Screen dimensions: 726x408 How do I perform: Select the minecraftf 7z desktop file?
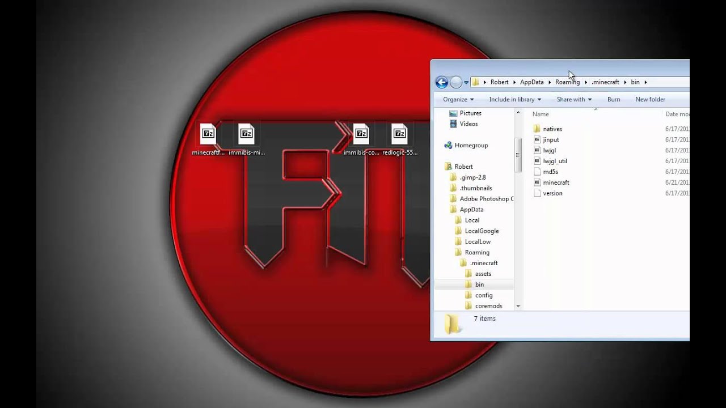click(x=208, y=140)
